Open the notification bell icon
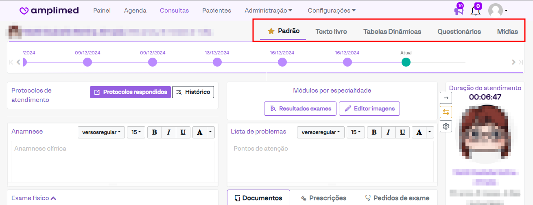 tap(475, 11)
